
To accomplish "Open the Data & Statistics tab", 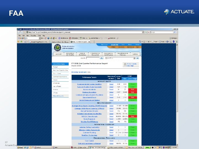I will click(x=82, y=54).
